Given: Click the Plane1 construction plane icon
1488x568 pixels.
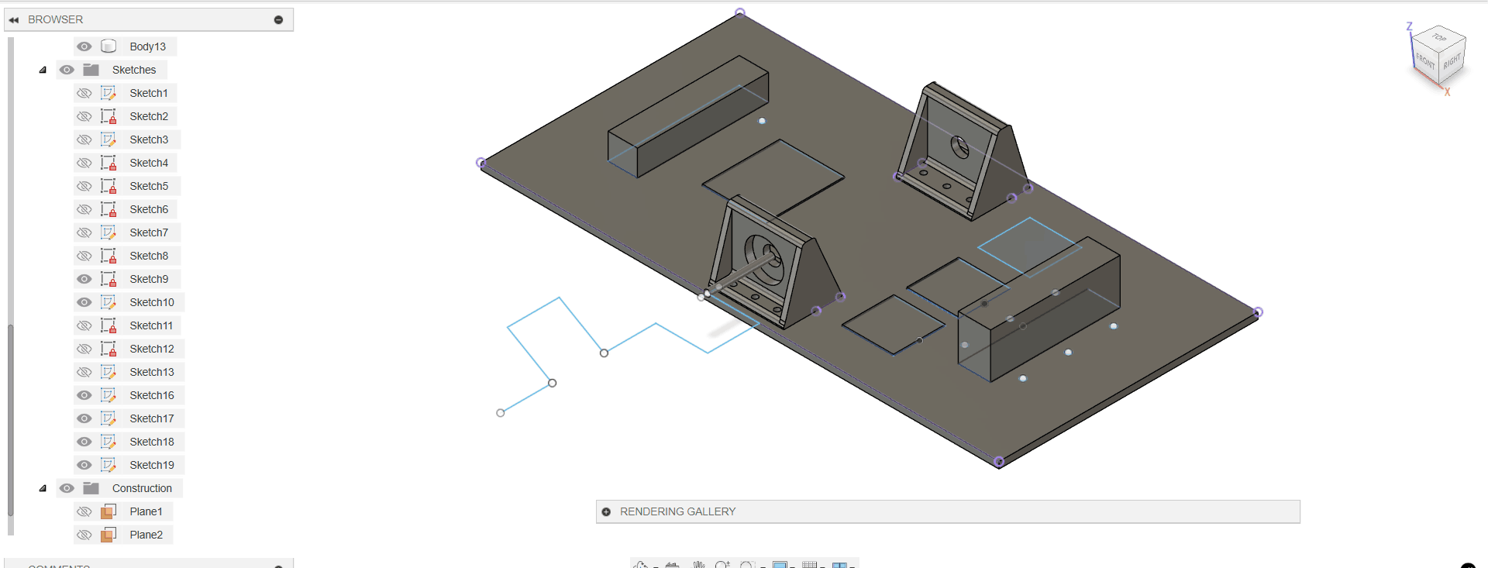Looking at the screenshot, I should tap(108, 511).
